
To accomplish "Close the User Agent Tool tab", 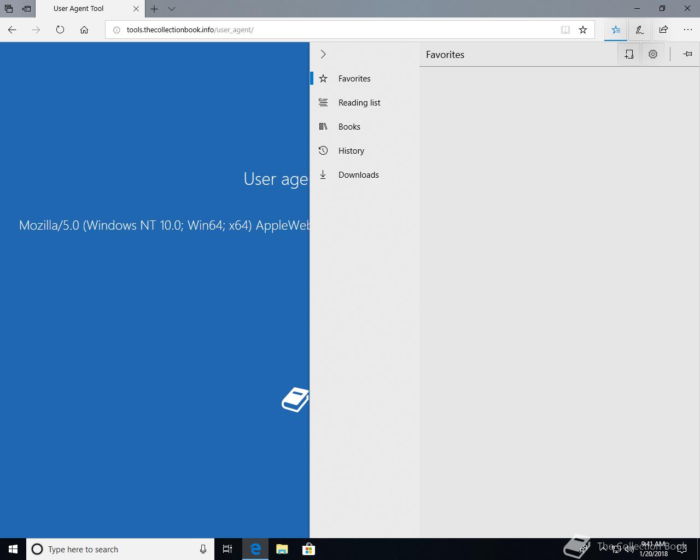I will point(136,9).
